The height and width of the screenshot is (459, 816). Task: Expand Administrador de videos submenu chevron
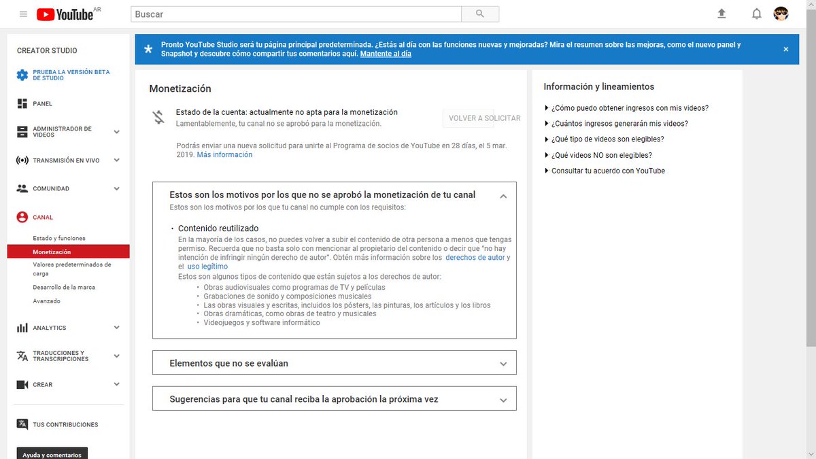pos(117,132)
